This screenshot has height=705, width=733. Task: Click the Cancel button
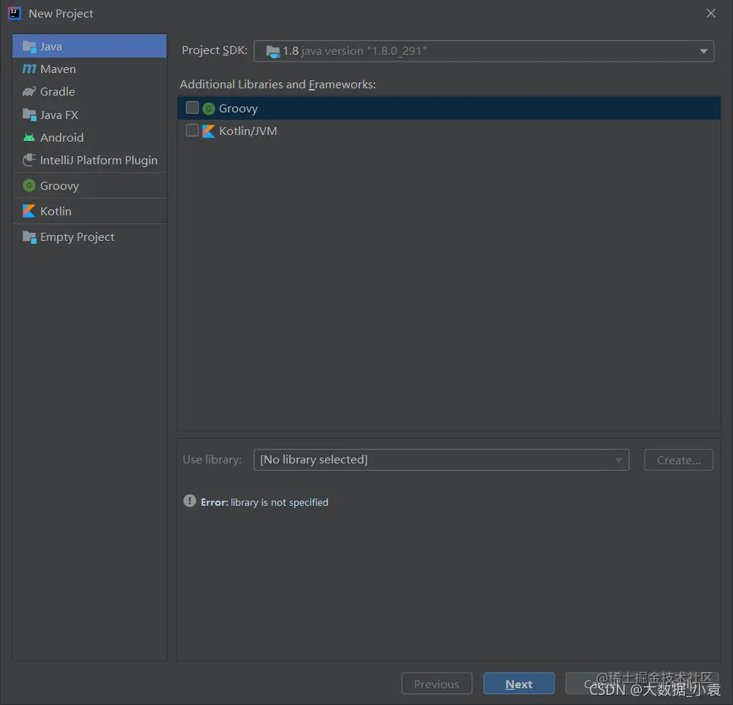pos(601,684)
